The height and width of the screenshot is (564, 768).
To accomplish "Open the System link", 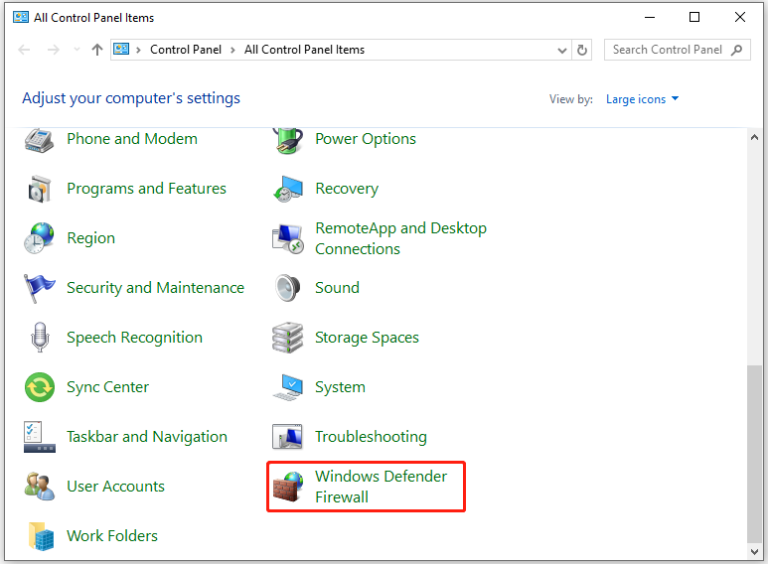I will coord(340,387).
